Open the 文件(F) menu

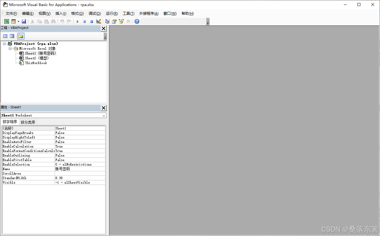click(11, 14)
